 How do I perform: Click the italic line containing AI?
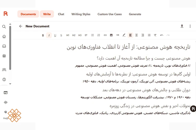click(133, 66)
